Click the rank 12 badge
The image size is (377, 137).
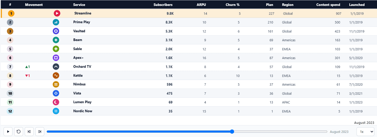[x=10, y=111]
